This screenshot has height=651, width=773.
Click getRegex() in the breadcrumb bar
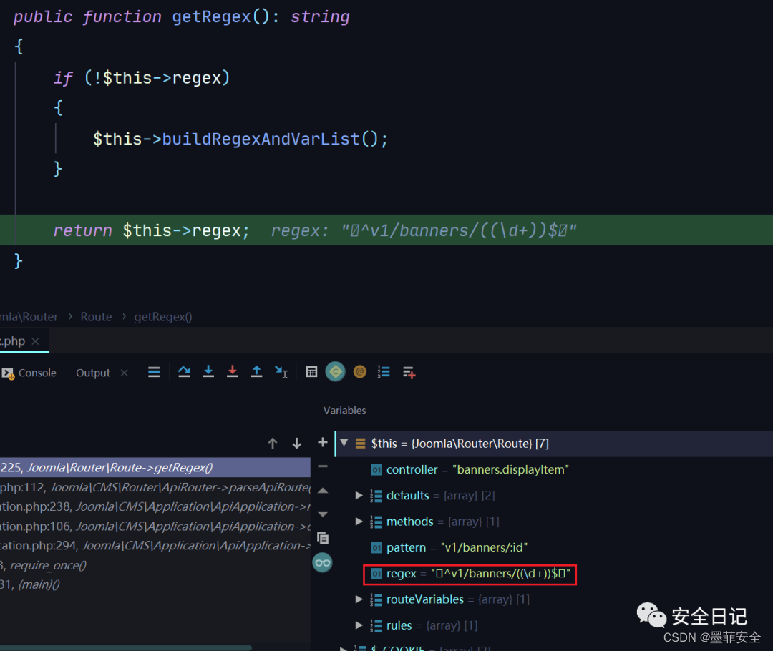point(163,317)
